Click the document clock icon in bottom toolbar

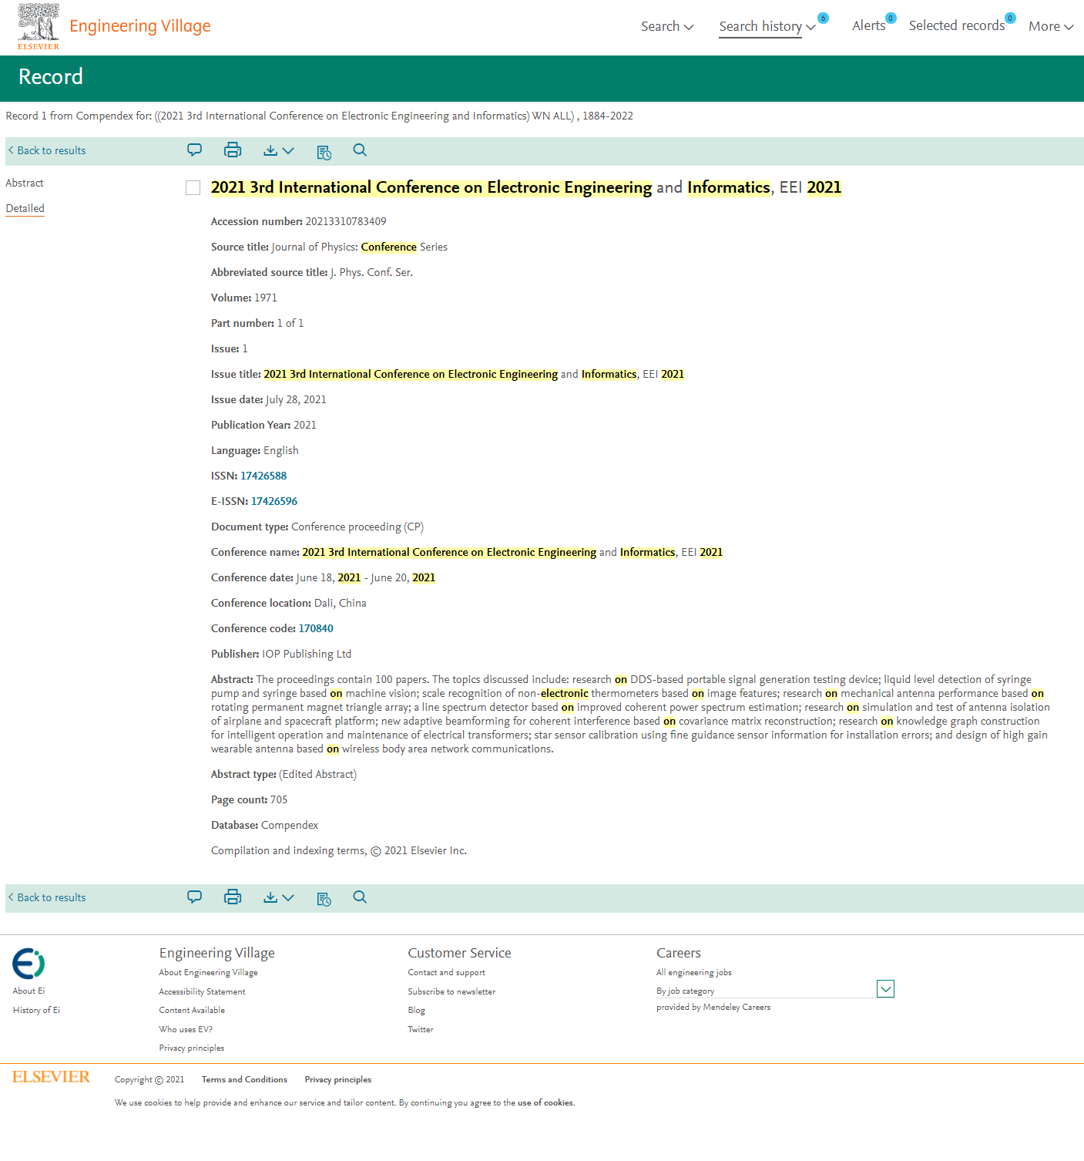tap(324, 899)
